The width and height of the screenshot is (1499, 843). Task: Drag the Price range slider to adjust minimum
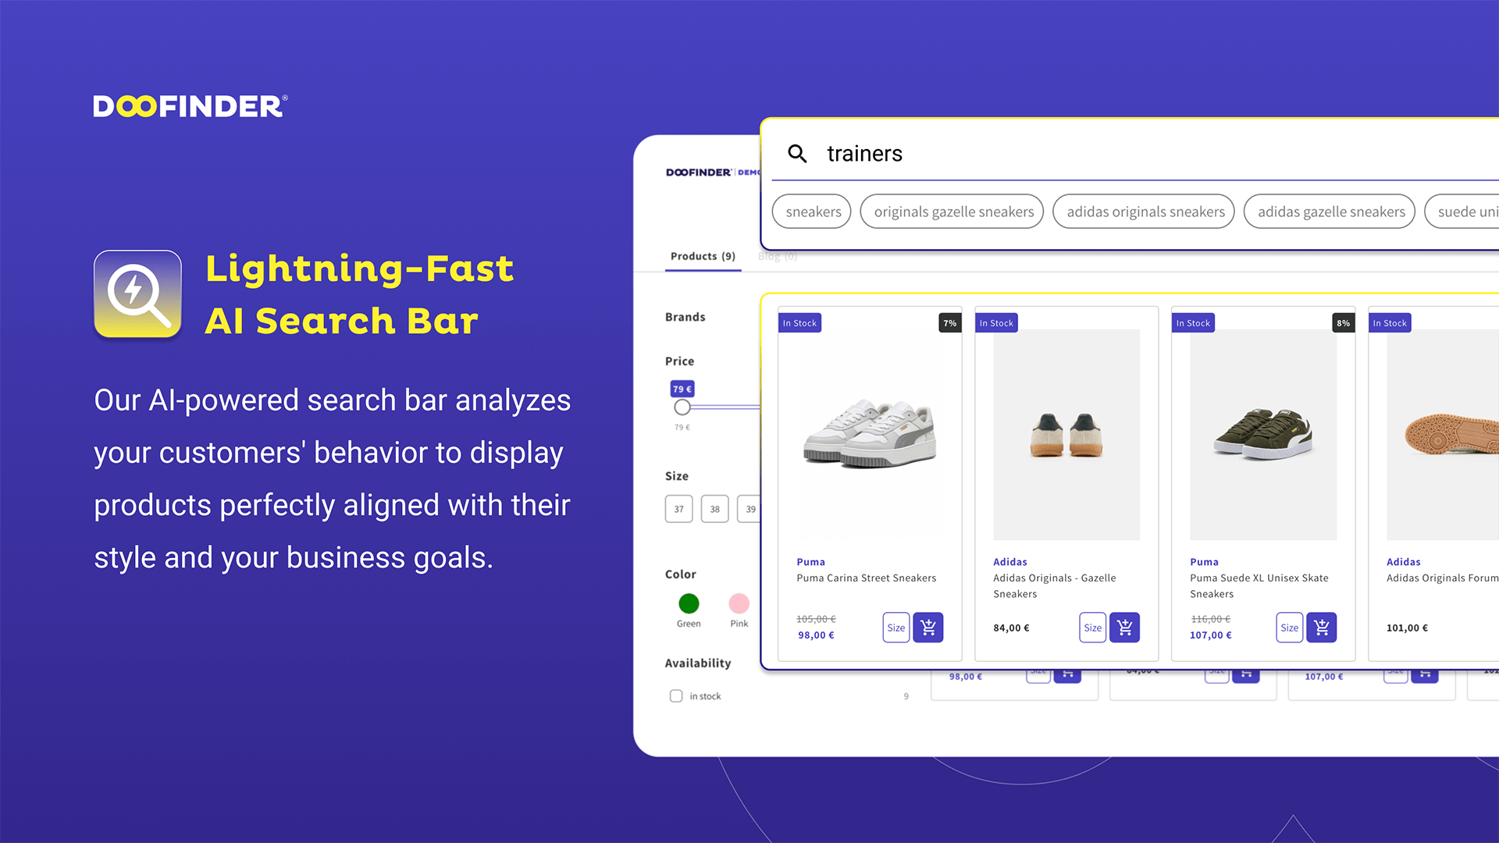(x=682, y=407)
